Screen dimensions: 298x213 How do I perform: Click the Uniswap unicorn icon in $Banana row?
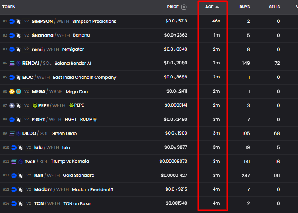pos(18,35)
